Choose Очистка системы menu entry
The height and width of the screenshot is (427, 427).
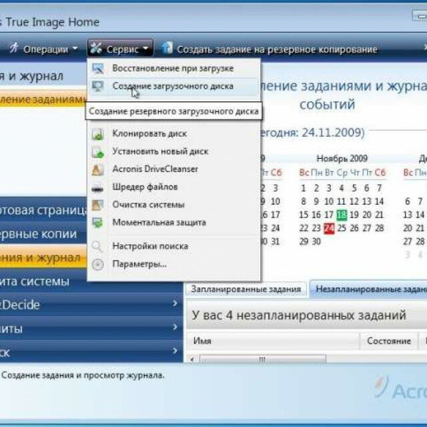(173, 205)
